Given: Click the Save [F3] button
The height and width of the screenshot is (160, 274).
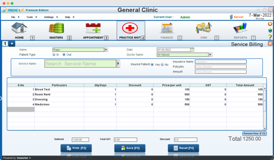Looking at the screenshot, I should pos(130,148).
